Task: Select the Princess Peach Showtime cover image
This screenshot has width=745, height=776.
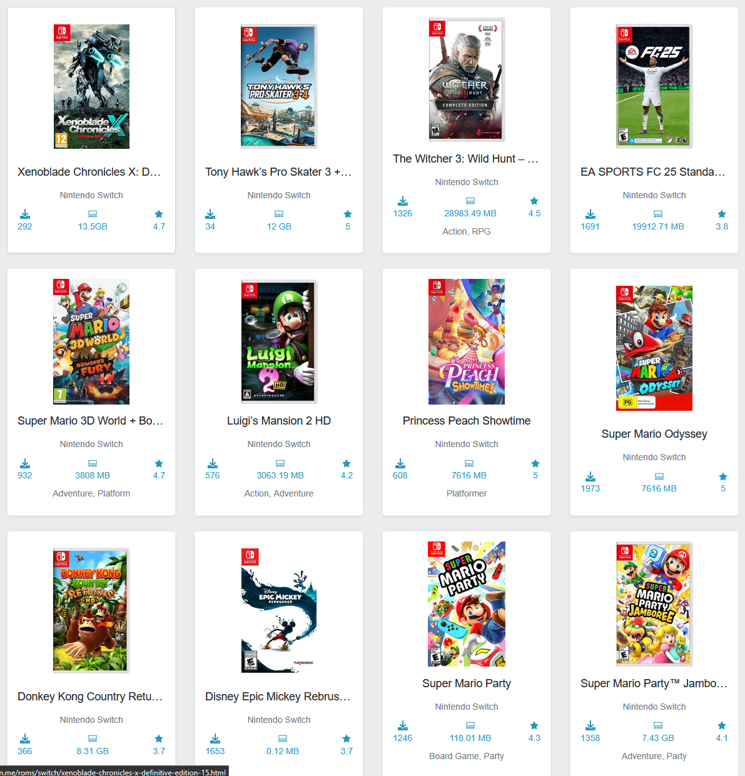Action: pos(467,342)
